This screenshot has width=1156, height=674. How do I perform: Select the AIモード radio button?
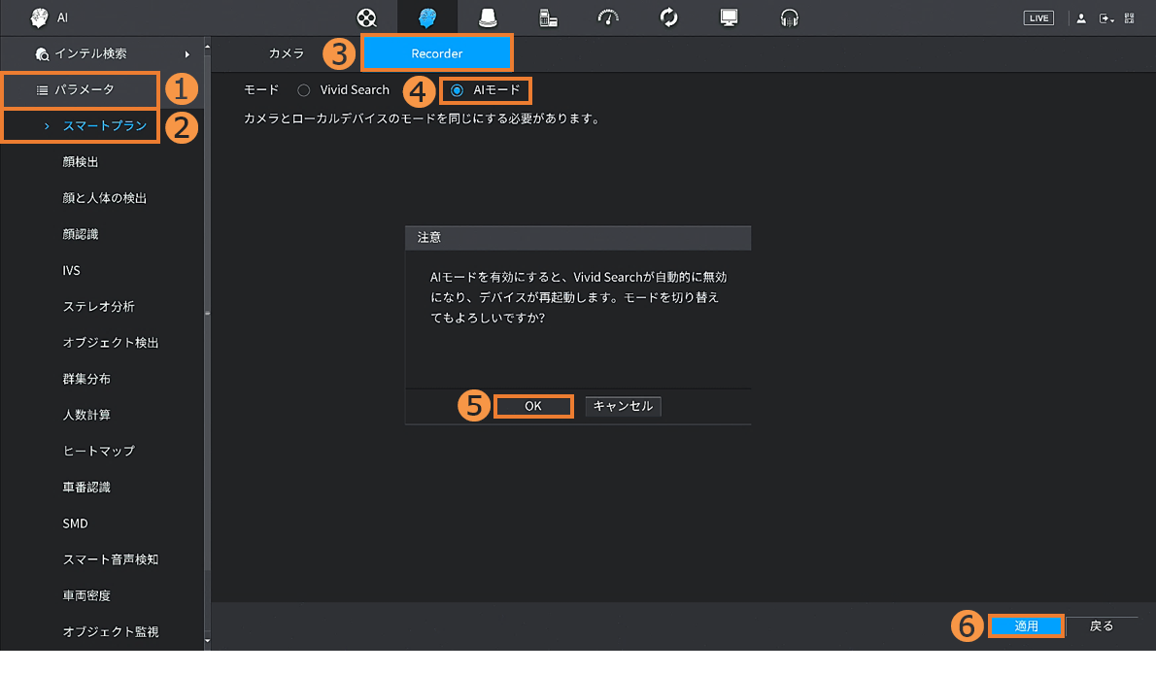click(457, 90)
